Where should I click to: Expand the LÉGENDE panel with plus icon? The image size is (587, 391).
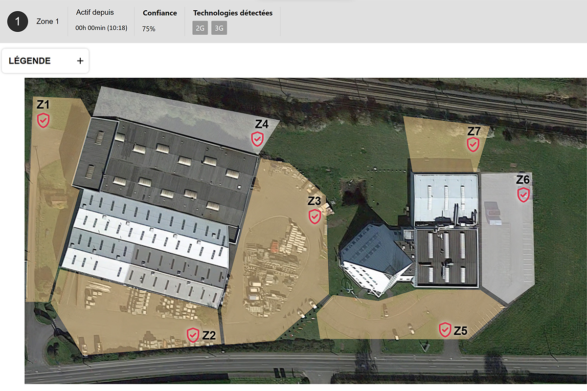click(x=80, y=61)
